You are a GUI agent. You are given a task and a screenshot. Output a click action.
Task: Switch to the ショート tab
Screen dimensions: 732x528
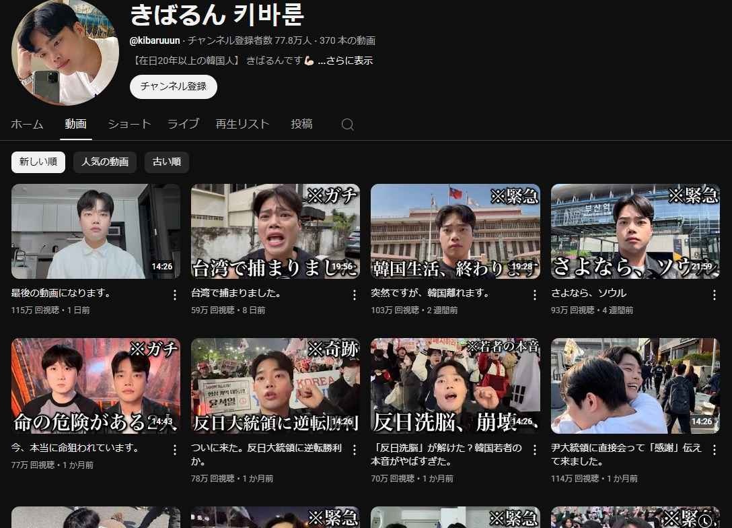(x=129, y=124)
